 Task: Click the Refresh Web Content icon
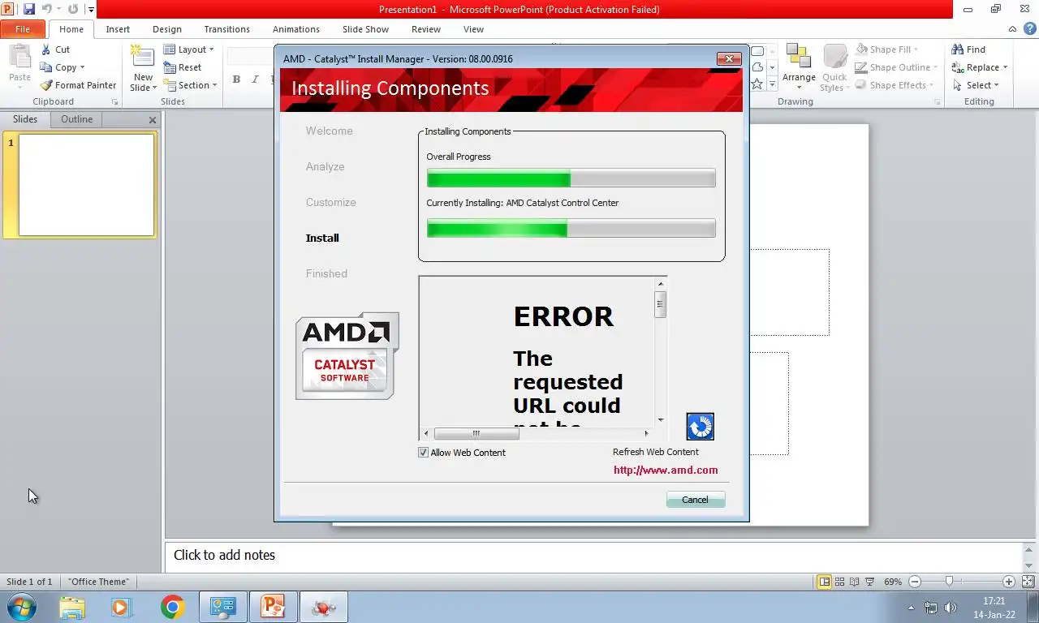coord(700,427)
